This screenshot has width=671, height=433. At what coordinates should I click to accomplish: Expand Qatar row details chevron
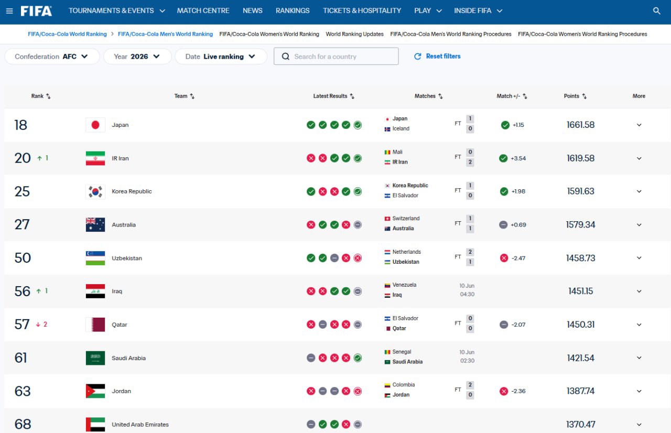click(x=639, y=324)
